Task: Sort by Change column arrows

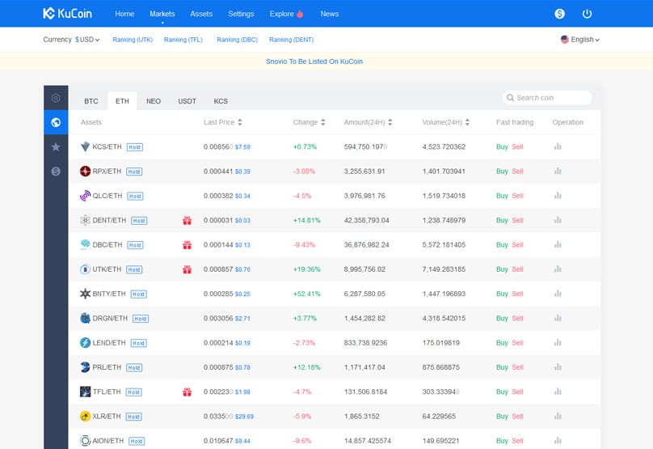Action: click(322, 122)
